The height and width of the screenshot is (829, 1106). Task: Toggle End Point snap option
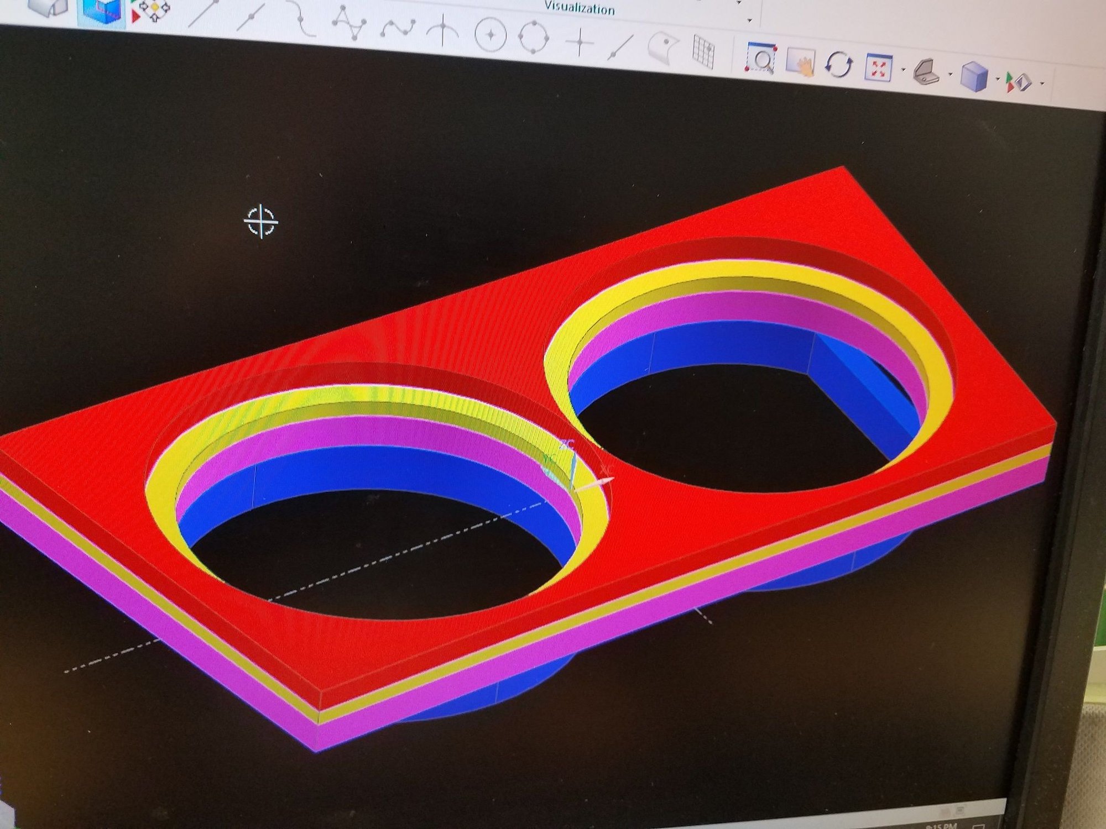pos(203,13)
